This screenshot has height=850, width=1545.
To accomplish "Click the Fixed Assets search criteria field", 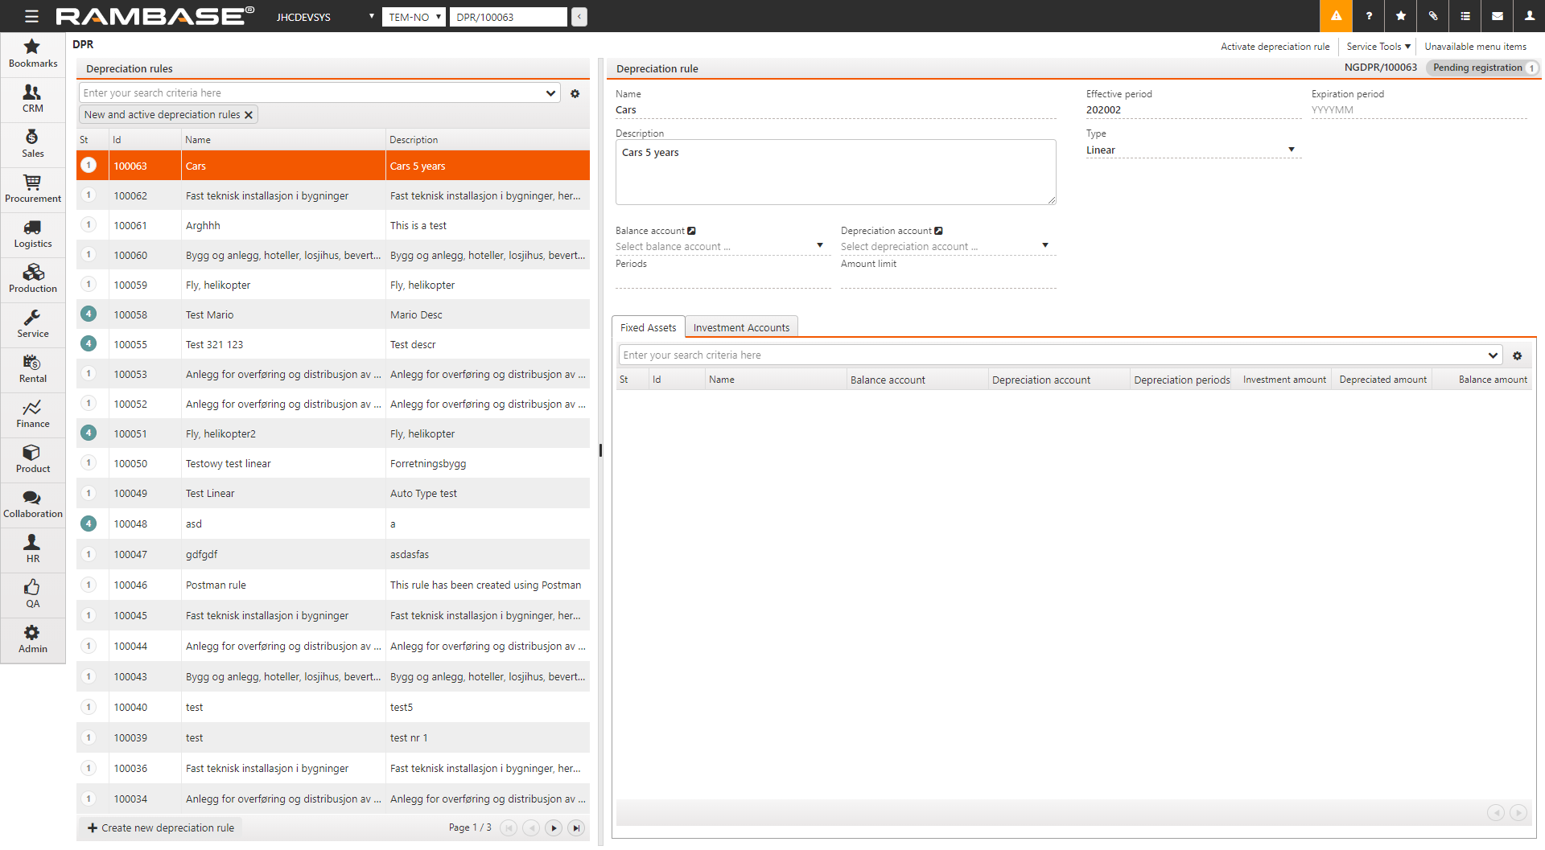I will click(1053, 355).
